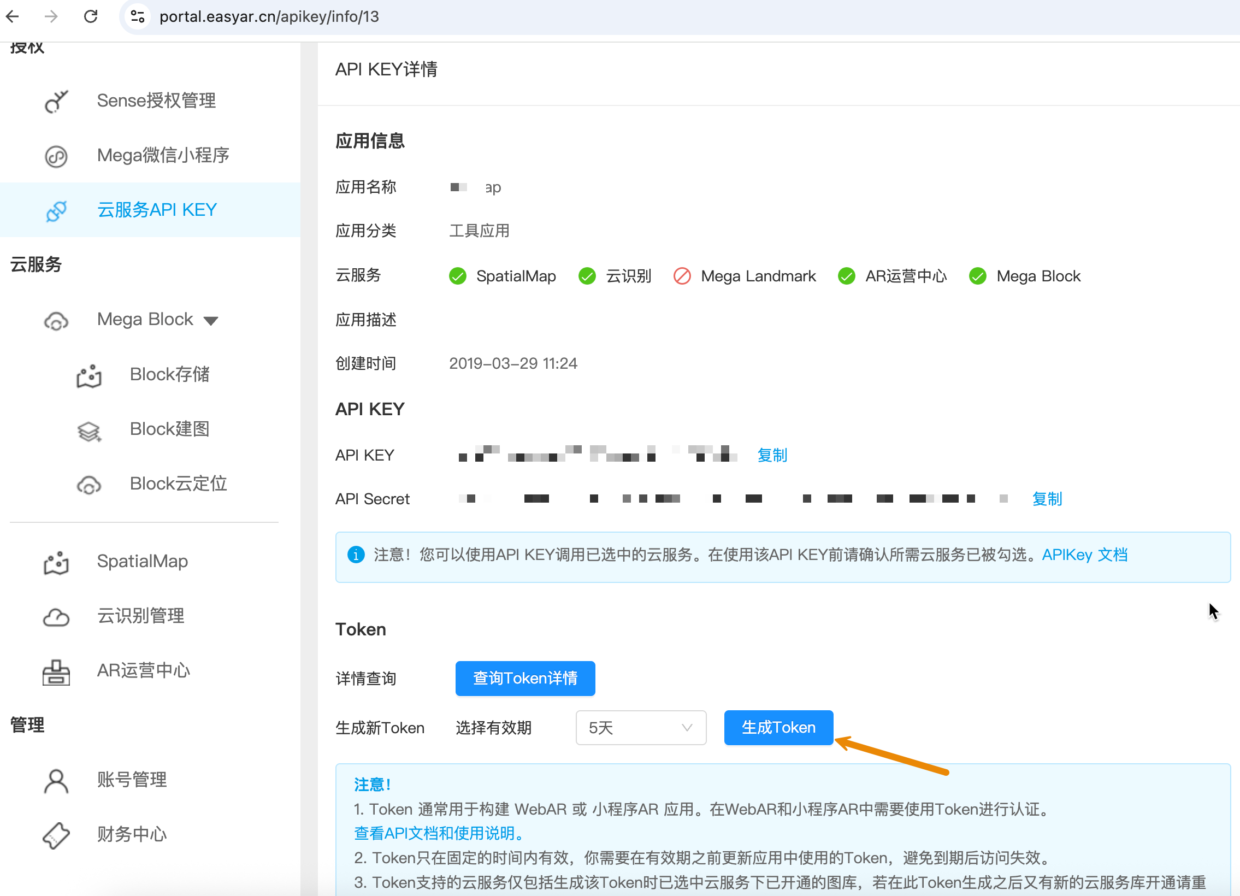
Task: Click the Sense授权管理 key icon
Action: pos(56,102)
